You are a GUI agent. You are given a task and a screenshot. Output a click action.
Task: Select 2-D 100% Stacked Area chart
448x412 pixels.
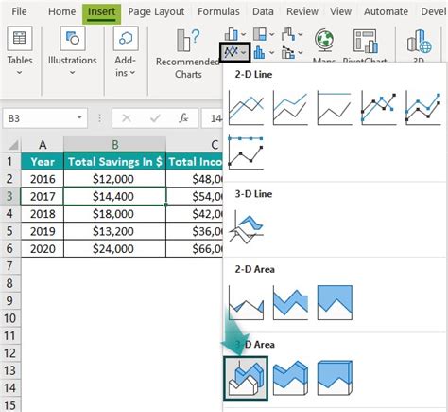coord(335,302)
